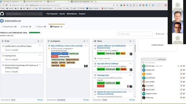Image resolution: width=186 pixels, height=104 pixels.
Task: Click the kubernetes-csi organization avatar
Action: pos(2,21)
